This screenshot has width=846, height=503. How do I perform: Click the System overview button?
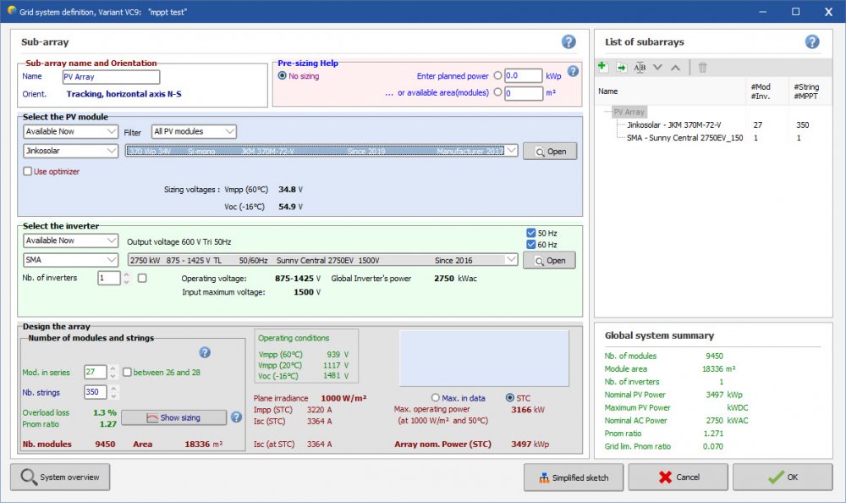pos(60,477)
